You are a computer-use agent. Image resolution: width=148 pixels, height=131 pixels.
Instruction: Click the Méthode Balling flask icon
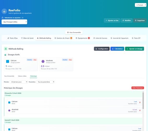pos(6,49)
